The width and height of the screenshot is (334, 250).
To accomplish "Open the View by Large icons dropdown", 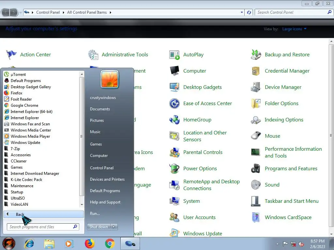I will pyautogui.click(x=294, y=29).
